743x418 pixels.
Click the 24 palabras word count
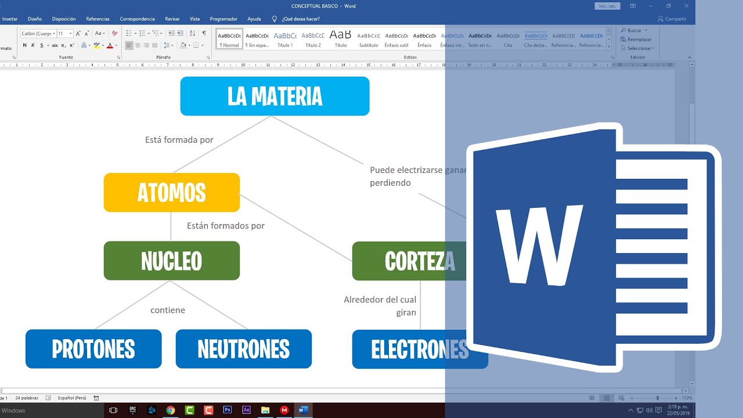[x=27, y=398]
